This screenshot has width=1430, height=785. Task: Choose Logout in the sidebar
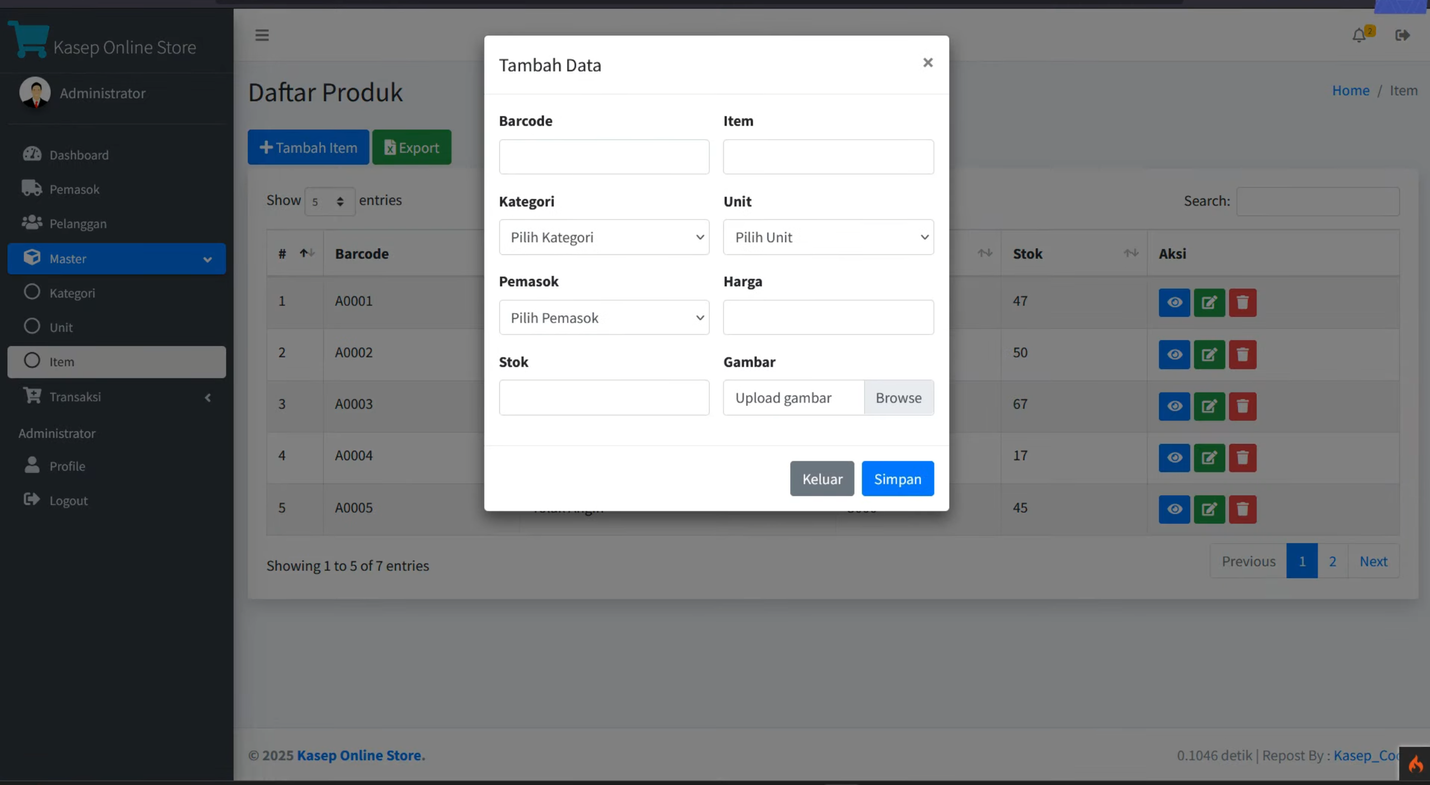pyautogui.click(x=116, y=500)
